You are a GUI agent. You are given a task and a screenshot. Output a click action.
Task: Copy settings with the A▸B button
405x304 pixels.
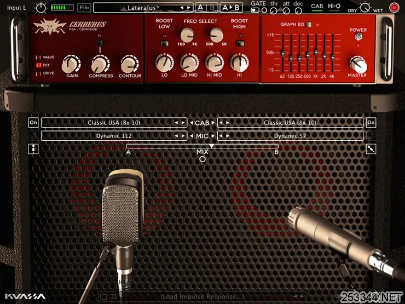[x=231, y=8]
